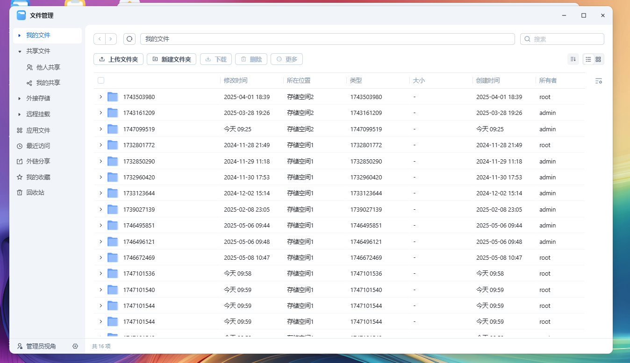Go forward with the right arrow
630x363 pixels.
tap(111, 39)
